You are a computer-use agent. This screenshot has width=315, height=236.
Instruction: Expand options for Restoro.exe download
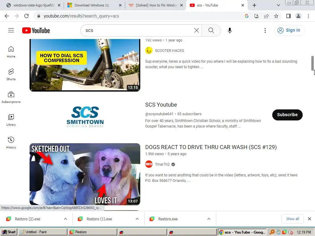pyautogui.click(x=209, y=219)
